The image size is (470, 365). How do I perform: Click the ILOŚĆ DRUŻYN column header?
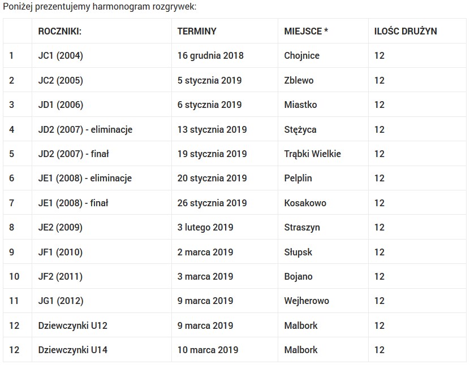tap(406, 31)
